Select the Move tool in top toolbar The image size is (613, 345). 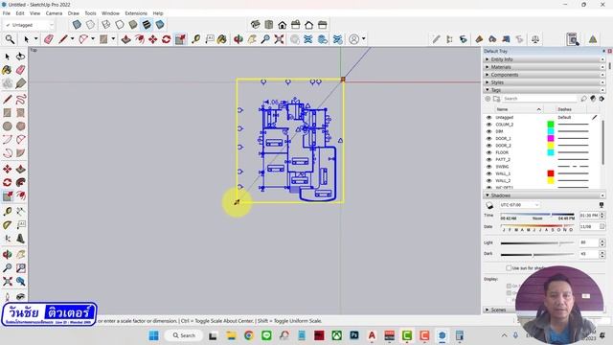click(152, 39)
